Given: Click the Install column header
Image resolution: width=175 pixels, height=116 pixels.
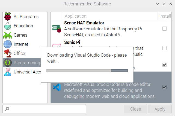Looking at the screenshot, I should click(165, 16).
